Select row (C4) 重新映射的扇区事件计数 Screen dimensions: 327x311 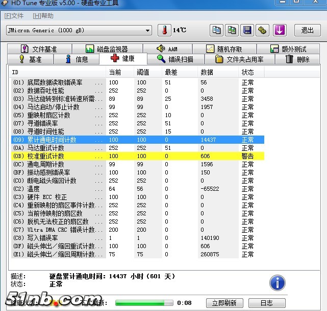(138, 205)
